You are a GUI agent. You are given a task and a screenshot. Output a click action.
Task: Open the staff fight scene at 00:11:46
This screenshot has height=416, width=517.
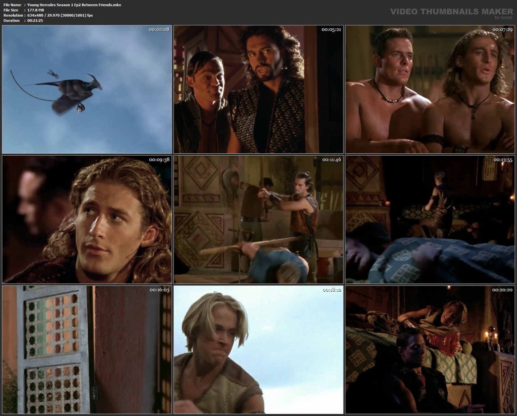pos(258,219)
